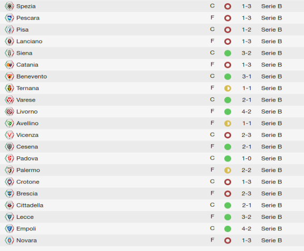Click the red loss indicator for Crotone
304x251 pixels.
tap(227, 182)
